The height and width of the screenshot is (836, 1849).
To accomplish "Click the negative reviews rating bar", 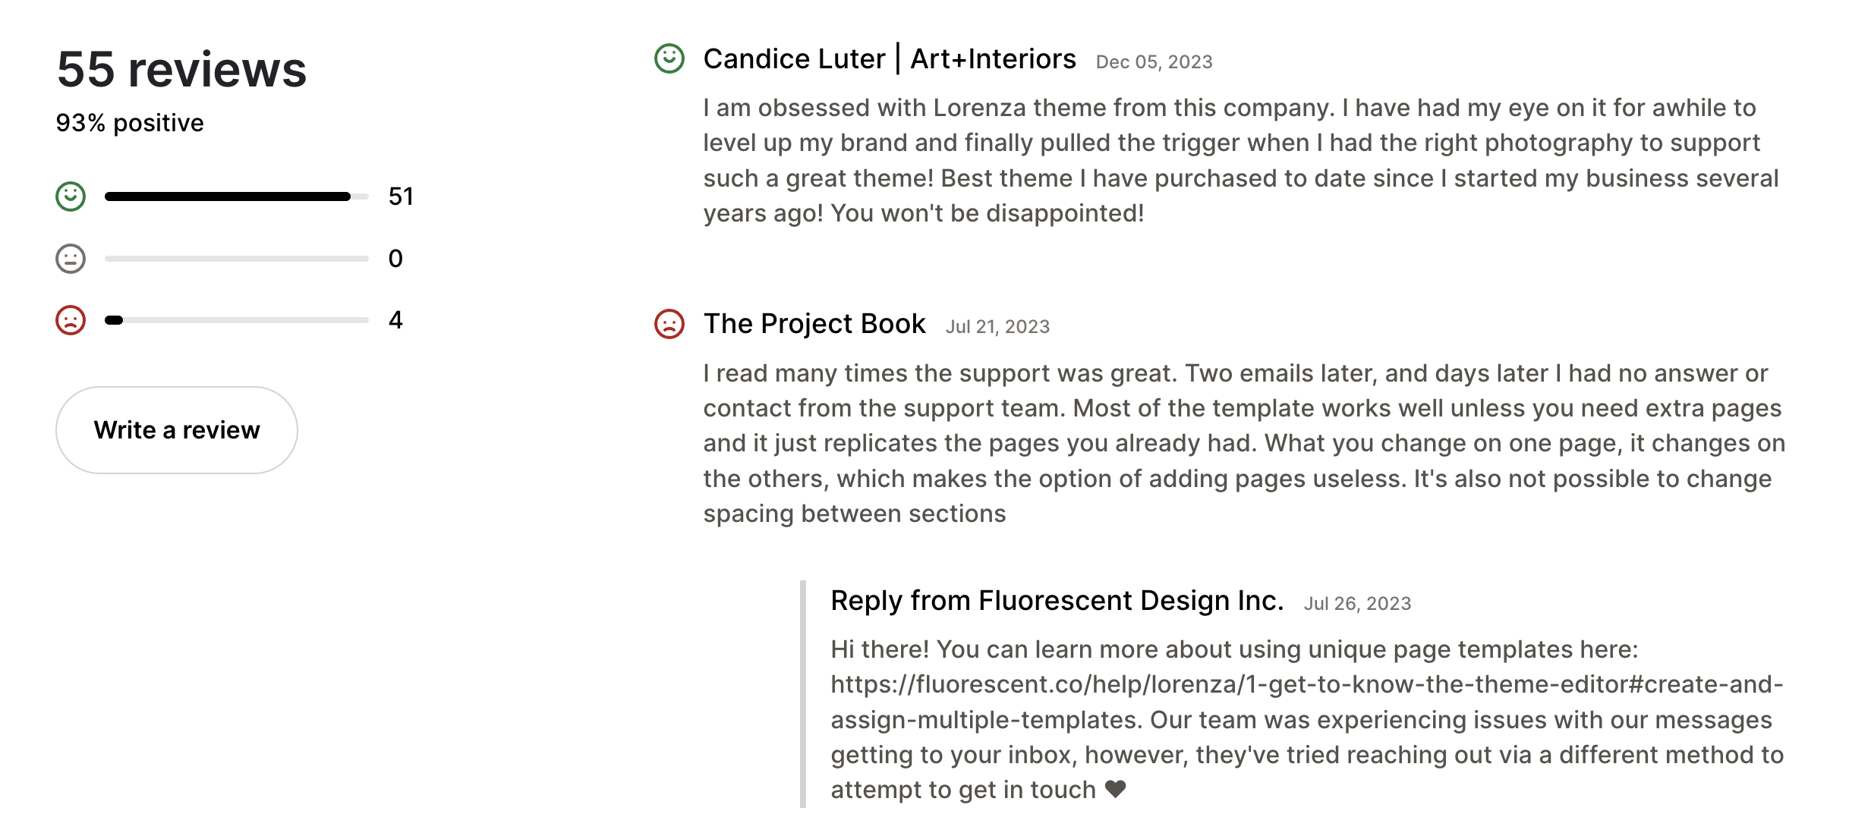I will tap(228, 320).
